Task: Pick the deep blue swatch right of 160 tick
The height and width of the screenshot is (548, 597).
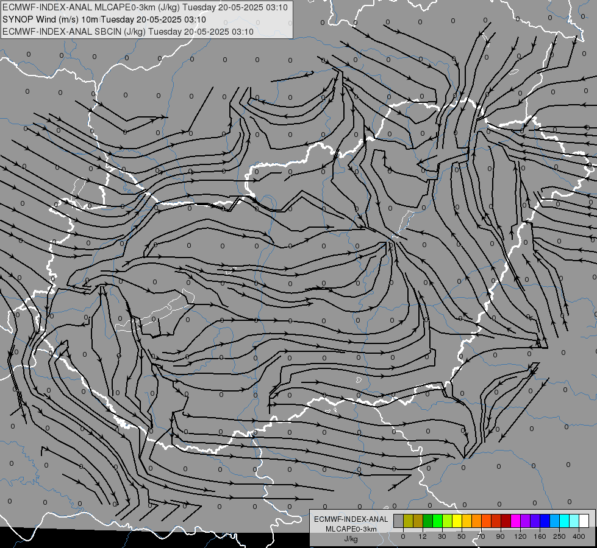Action: point(545,521)
